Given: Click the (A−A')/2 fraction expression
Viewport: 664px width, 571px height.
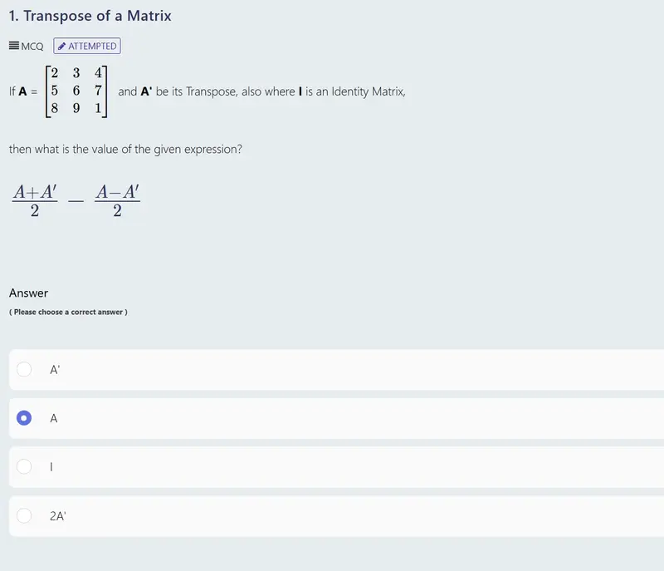Looking at the screenshot, I should 117,200.
